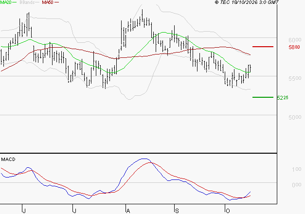The image size is (305, 214).
Task: Click the A month label on time axis
Action: pyautogui.click(x=128, y=211)
